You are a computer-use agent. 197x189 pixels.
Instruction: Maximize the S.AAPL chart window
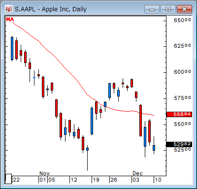(168, 9)
